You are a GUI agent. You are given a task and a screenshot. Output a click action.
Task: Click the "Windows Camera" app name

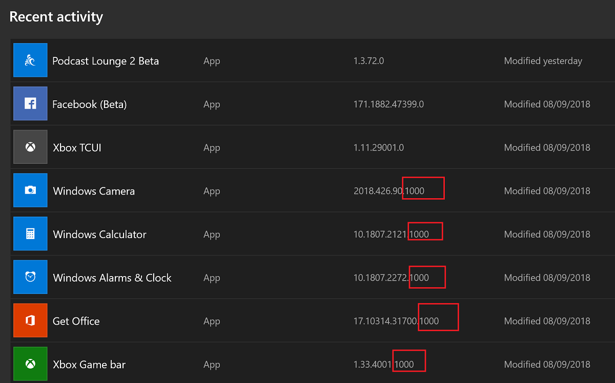(94, 191)
